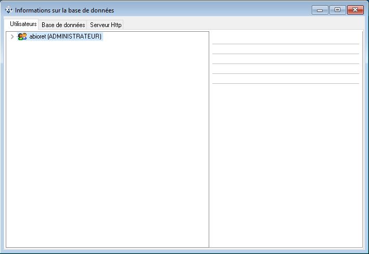Close the Informations sur la base window
Viewport: 369px width, 254px height.
coord(355,10)
